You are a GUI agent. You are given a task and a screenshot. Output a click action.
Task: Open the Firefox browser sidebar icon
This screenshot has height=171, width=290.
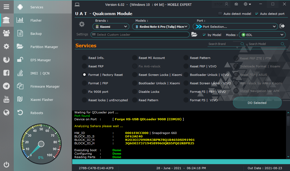6,59
